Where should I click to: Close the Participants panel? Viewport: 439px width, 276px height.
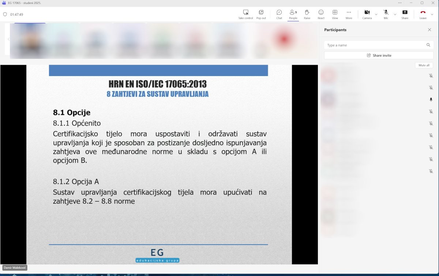click(429, 30)
